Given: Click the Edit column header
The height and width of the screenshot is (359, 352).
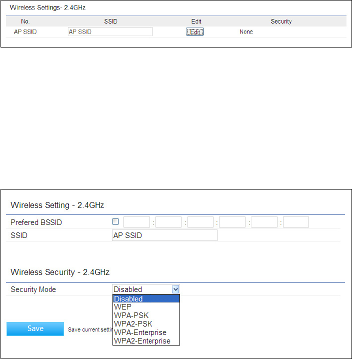Looking at the screenshot, I should pos(196,21).
